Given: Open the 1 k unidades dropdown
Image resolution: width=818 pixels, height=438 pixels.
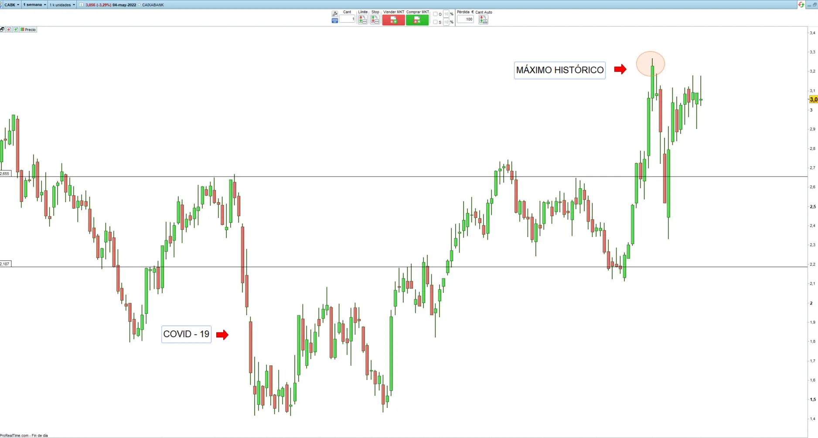Looking at the screenshot, I should [62, 5].
